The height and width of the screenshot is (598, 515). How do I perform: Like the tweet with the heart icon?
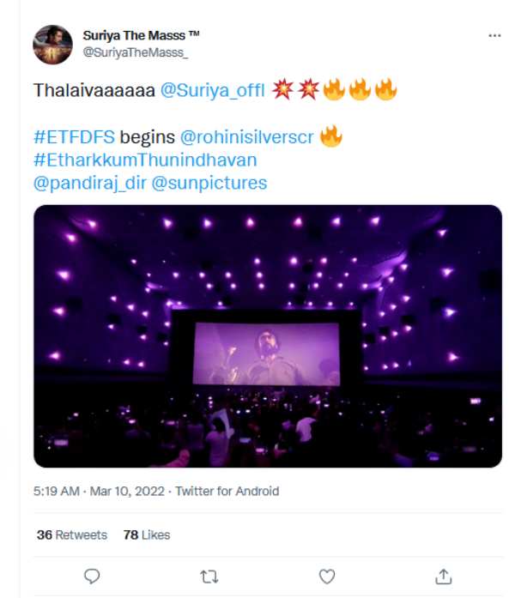click(326, 576)
